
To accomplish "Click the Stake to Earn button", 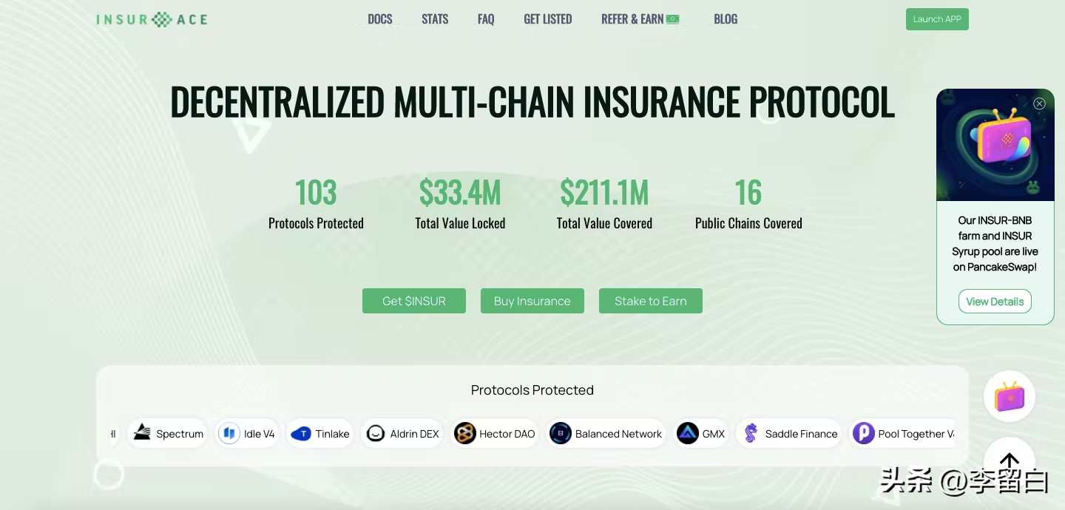I will (651, 301).
